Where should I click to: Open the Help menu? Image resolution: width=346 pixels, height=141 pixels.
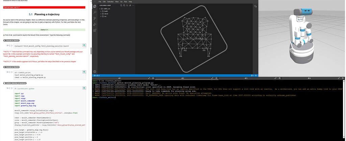130,2
